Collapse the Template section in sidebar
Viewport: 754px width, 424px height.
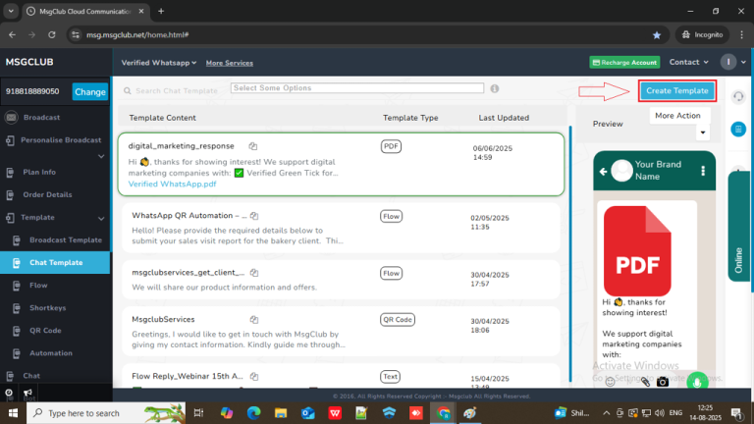[101, 217]
